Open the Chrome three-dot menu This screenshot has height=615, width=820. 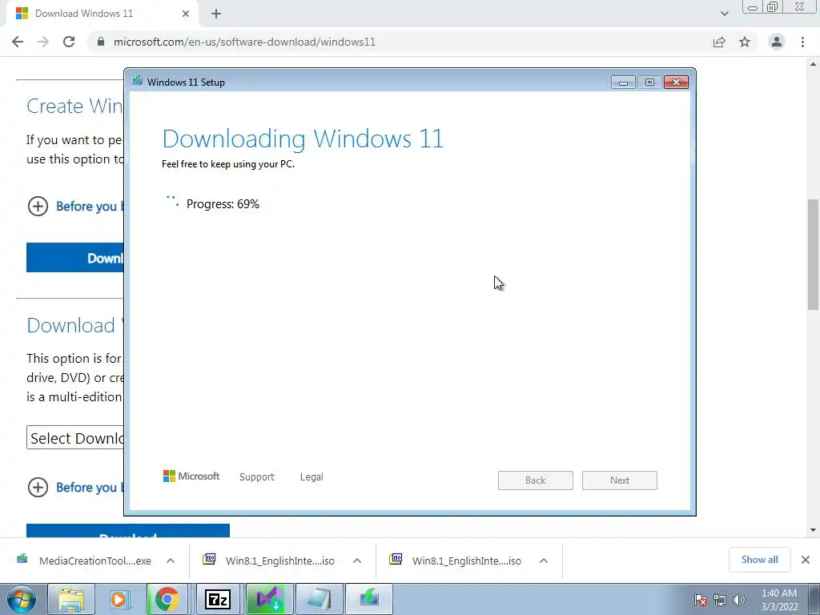(x=802, y=42)
